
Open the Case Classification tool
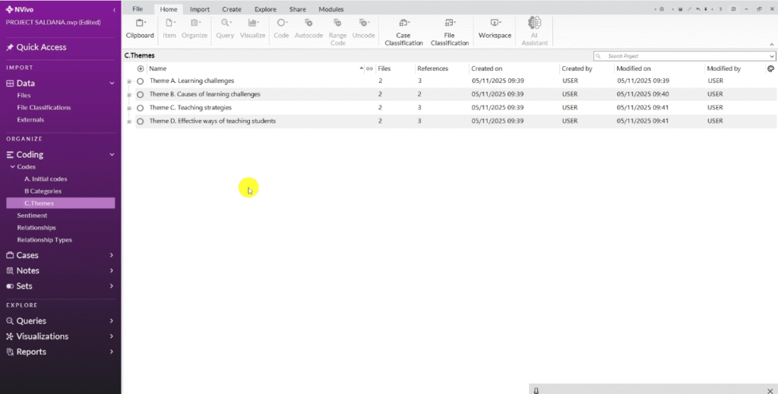coord(403,24)
